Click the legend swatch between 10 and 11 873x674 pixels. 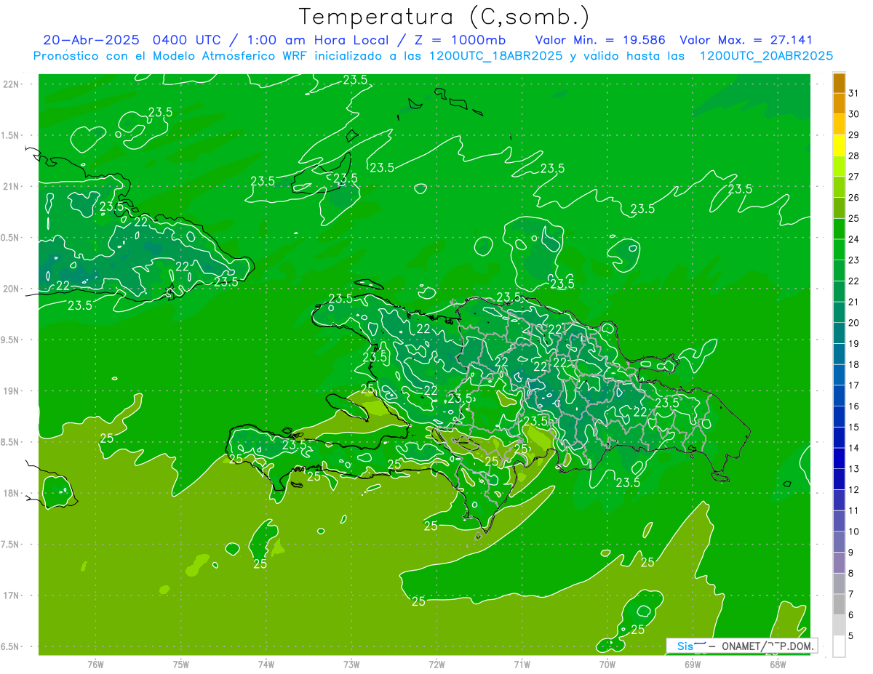(x=839, y=521)
